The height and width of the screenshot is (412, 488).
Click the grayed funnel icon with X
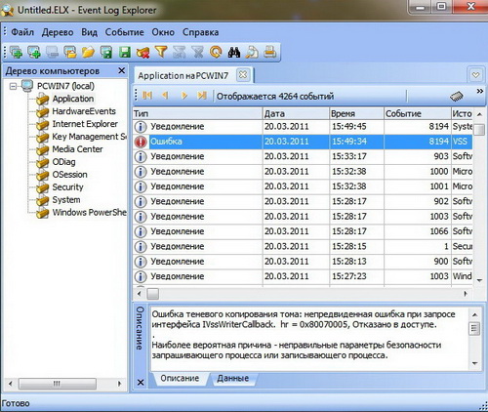[x=197, y=52]
